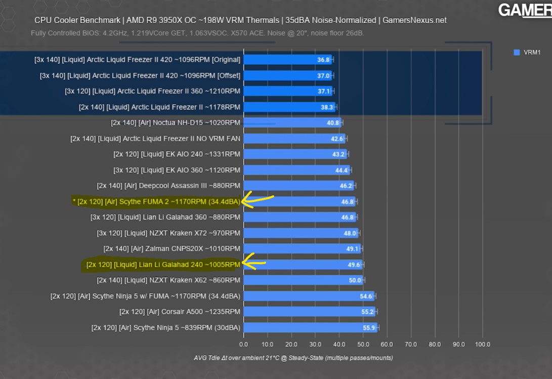
Task: Click the 40.8 value on the Noctua bar
Action: tap(333, 123)
